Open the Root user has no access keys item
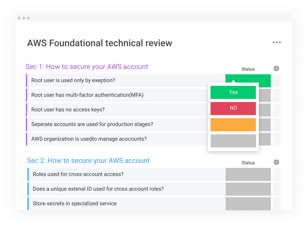Image resolution: width=308 pixels, height=228 pixels. tap(68, 110)
